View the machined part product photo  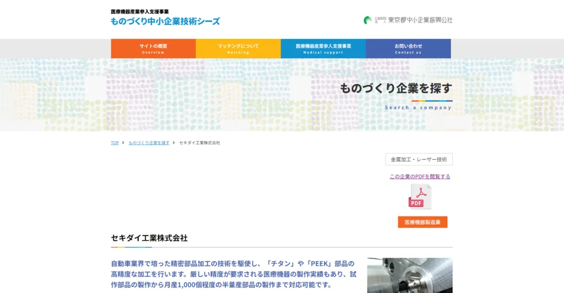tap(410, 275)
